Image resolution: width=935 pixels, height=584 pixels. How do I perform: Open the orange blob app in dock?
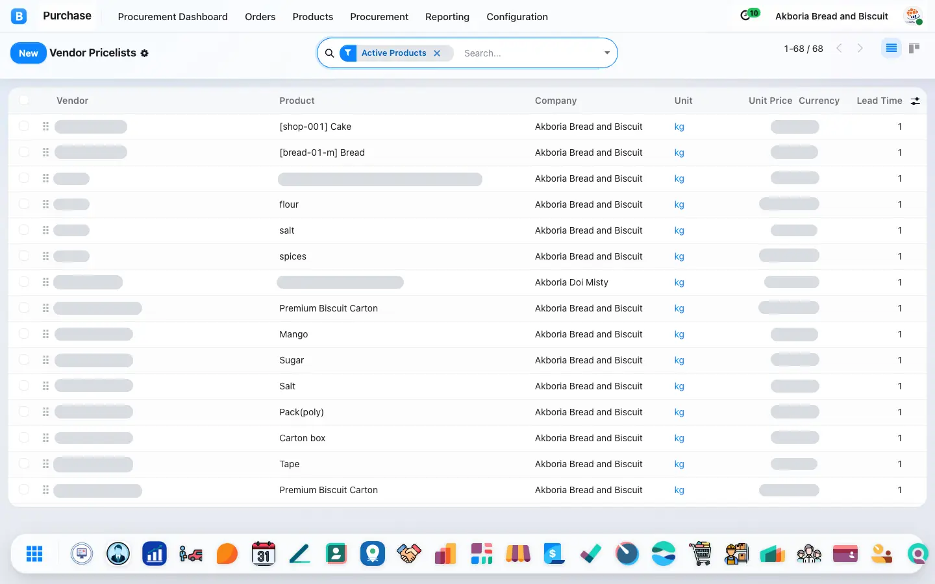click(227, 554)
